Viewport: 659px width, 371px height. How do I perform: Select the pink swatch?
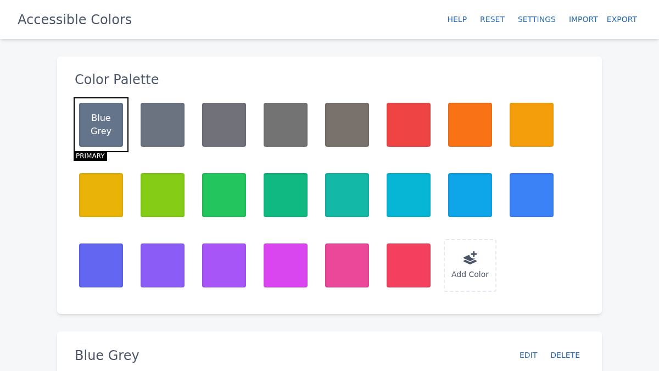(x=347, y=265)
